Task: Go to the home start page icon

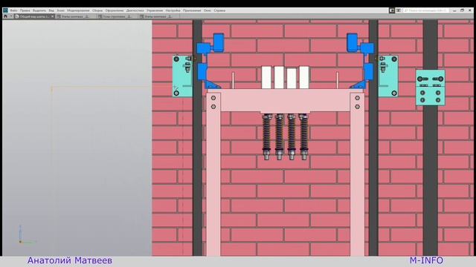Action: click(x=5, y=16)
